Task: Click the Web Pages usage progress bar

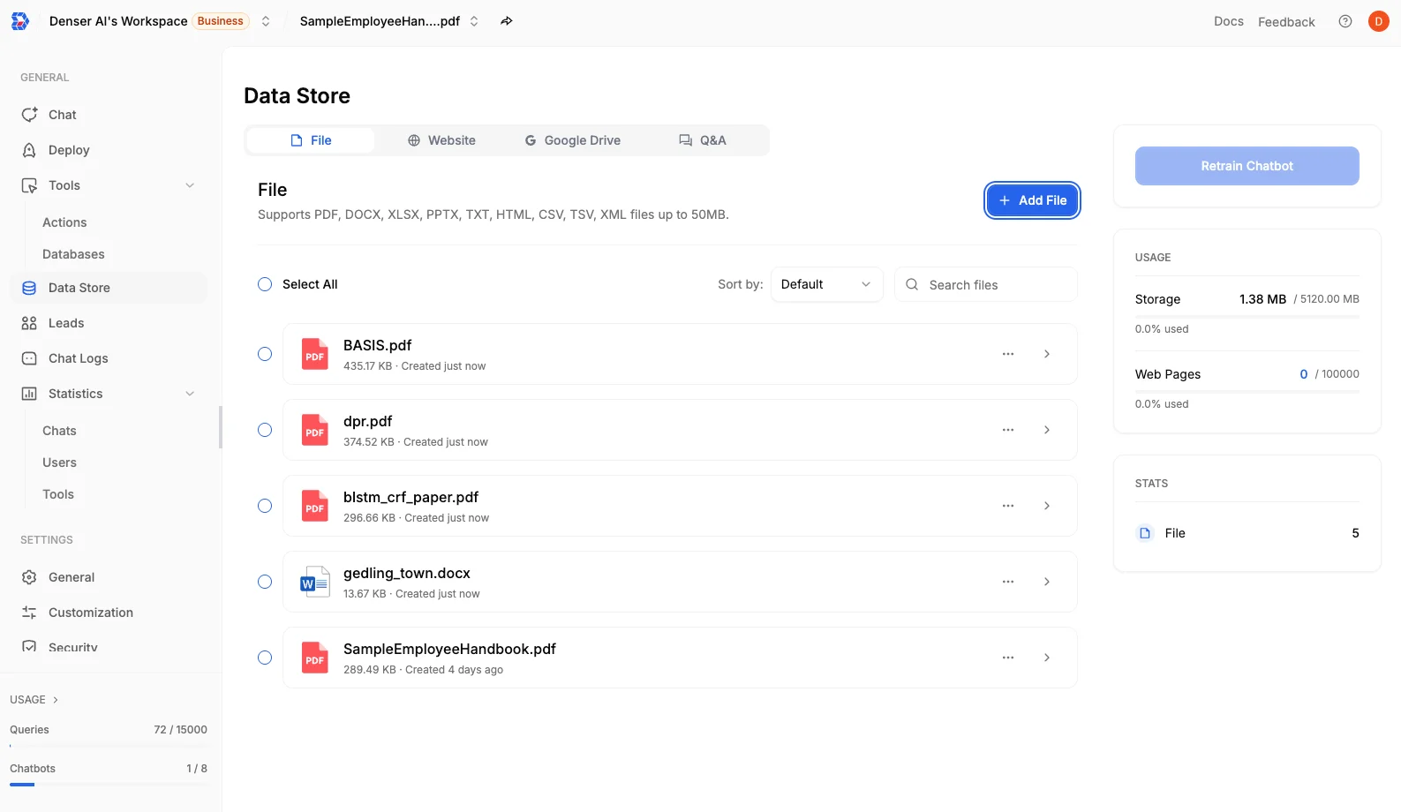Action: click(1247, 391)
